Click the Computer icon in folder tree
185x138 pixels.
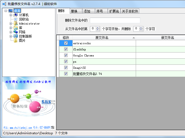coord(16,15)
